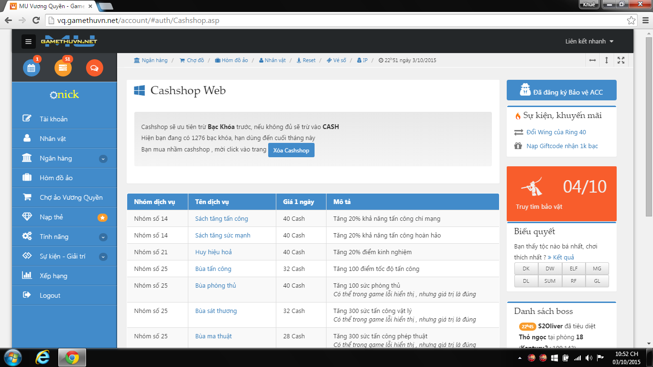
Task: Click the browser address bar
Action: (x=335, y=21)
